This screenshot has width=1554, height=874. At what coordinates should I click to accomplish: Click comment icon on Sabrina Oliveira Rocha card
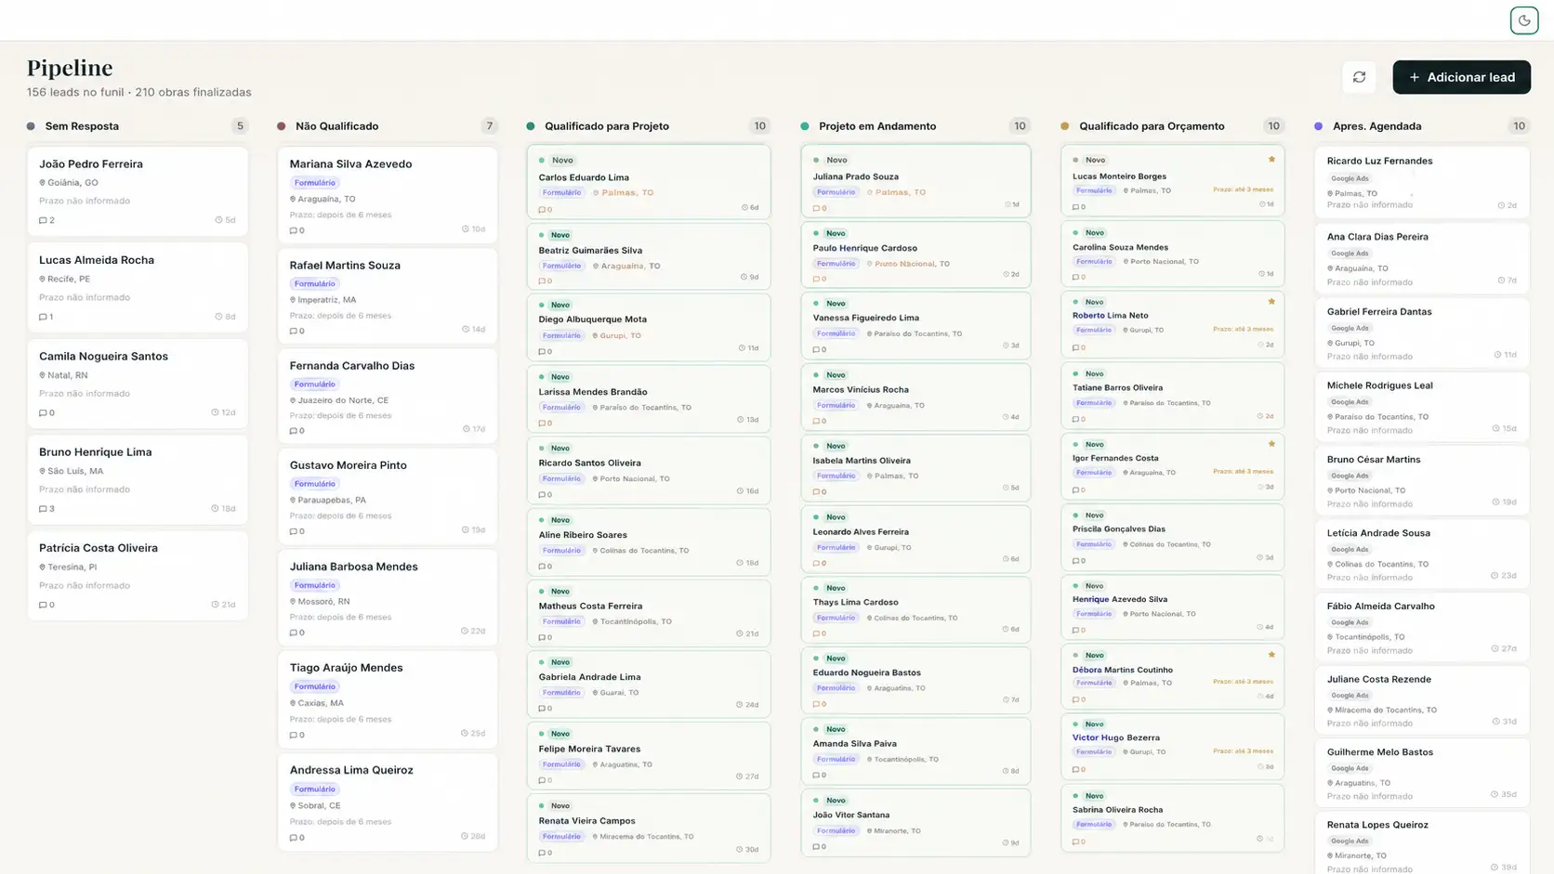(x=1075, y=842)
